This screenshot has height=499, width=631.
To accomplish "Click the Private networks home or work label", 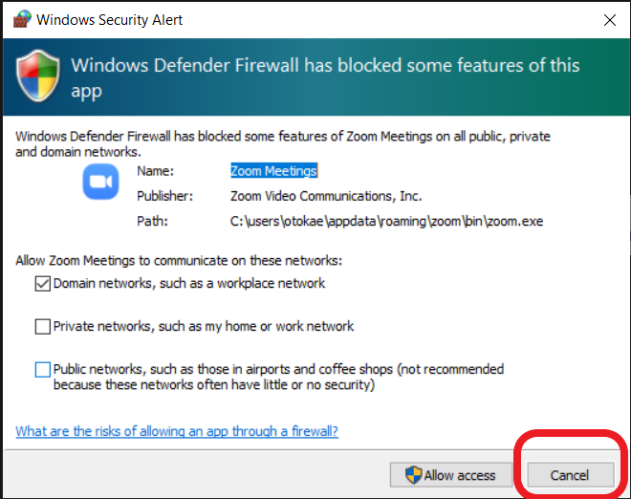I will point(204,326).
